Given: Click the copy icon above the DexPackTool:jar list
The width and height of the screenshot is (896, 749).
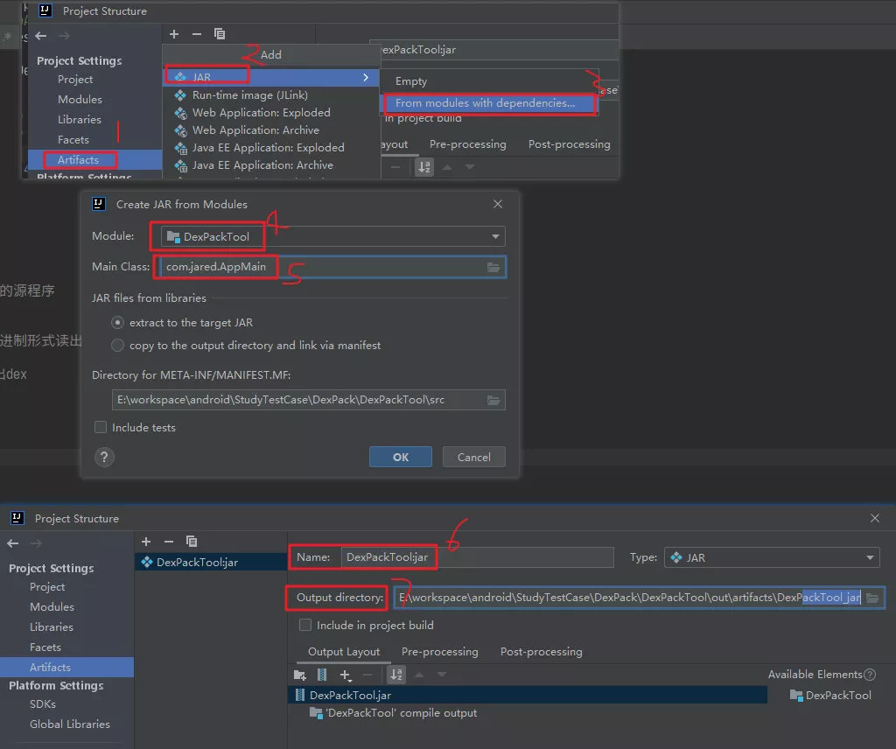Looking at the screenshot, I should tap(192, 541).
